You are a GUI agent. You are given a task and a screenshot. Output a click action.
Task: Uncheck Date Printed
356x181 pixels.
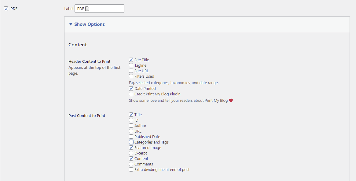click(131, 88)
